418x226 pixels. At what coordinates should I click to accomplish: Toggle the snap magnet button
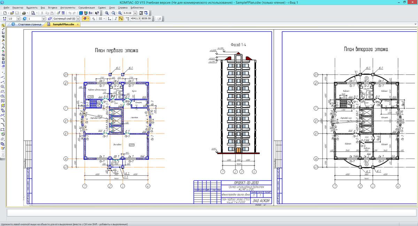point(85,19)
